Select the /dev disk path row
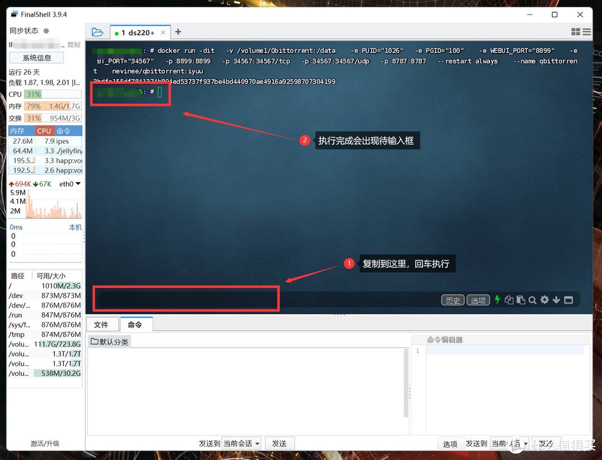The height and width of the screenshot is (460, 602). [45, 295]
